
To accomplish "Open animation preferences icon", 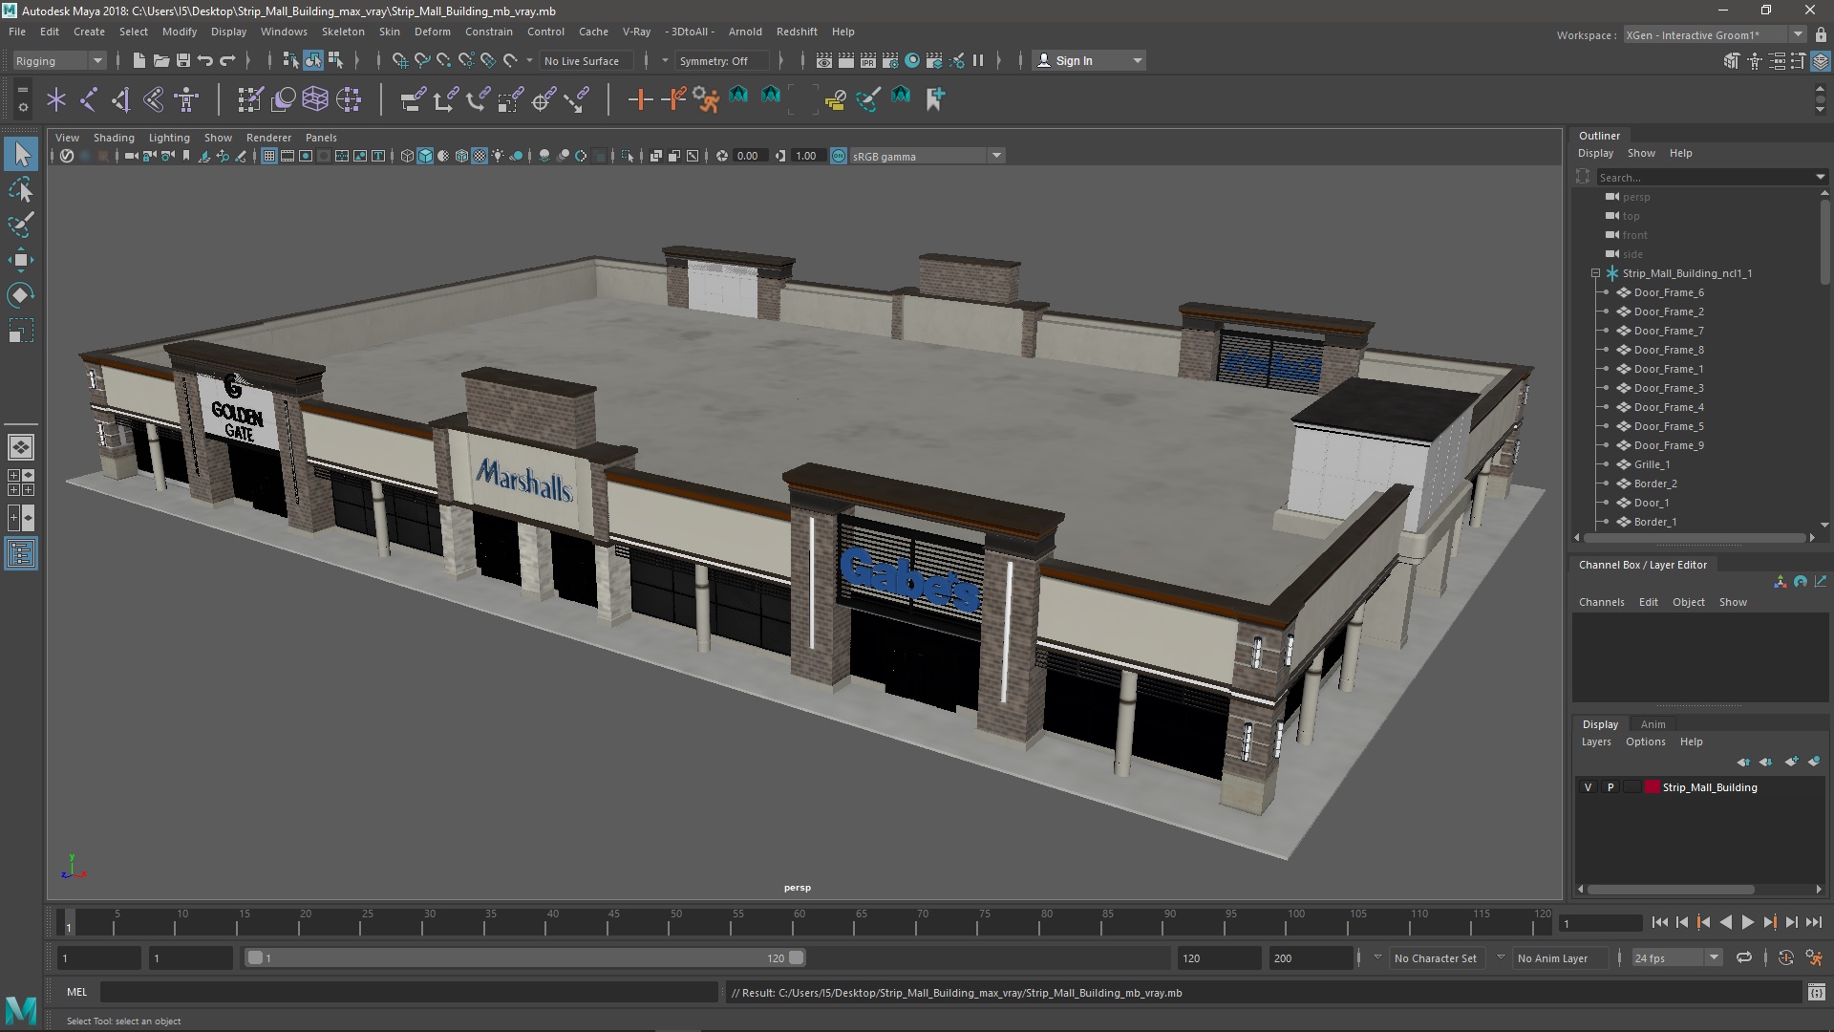I will click(x=1814, y=957).
